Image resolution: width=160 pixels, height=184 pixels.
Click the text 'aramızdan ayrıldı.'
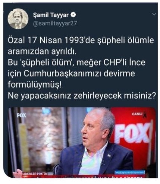42,52
